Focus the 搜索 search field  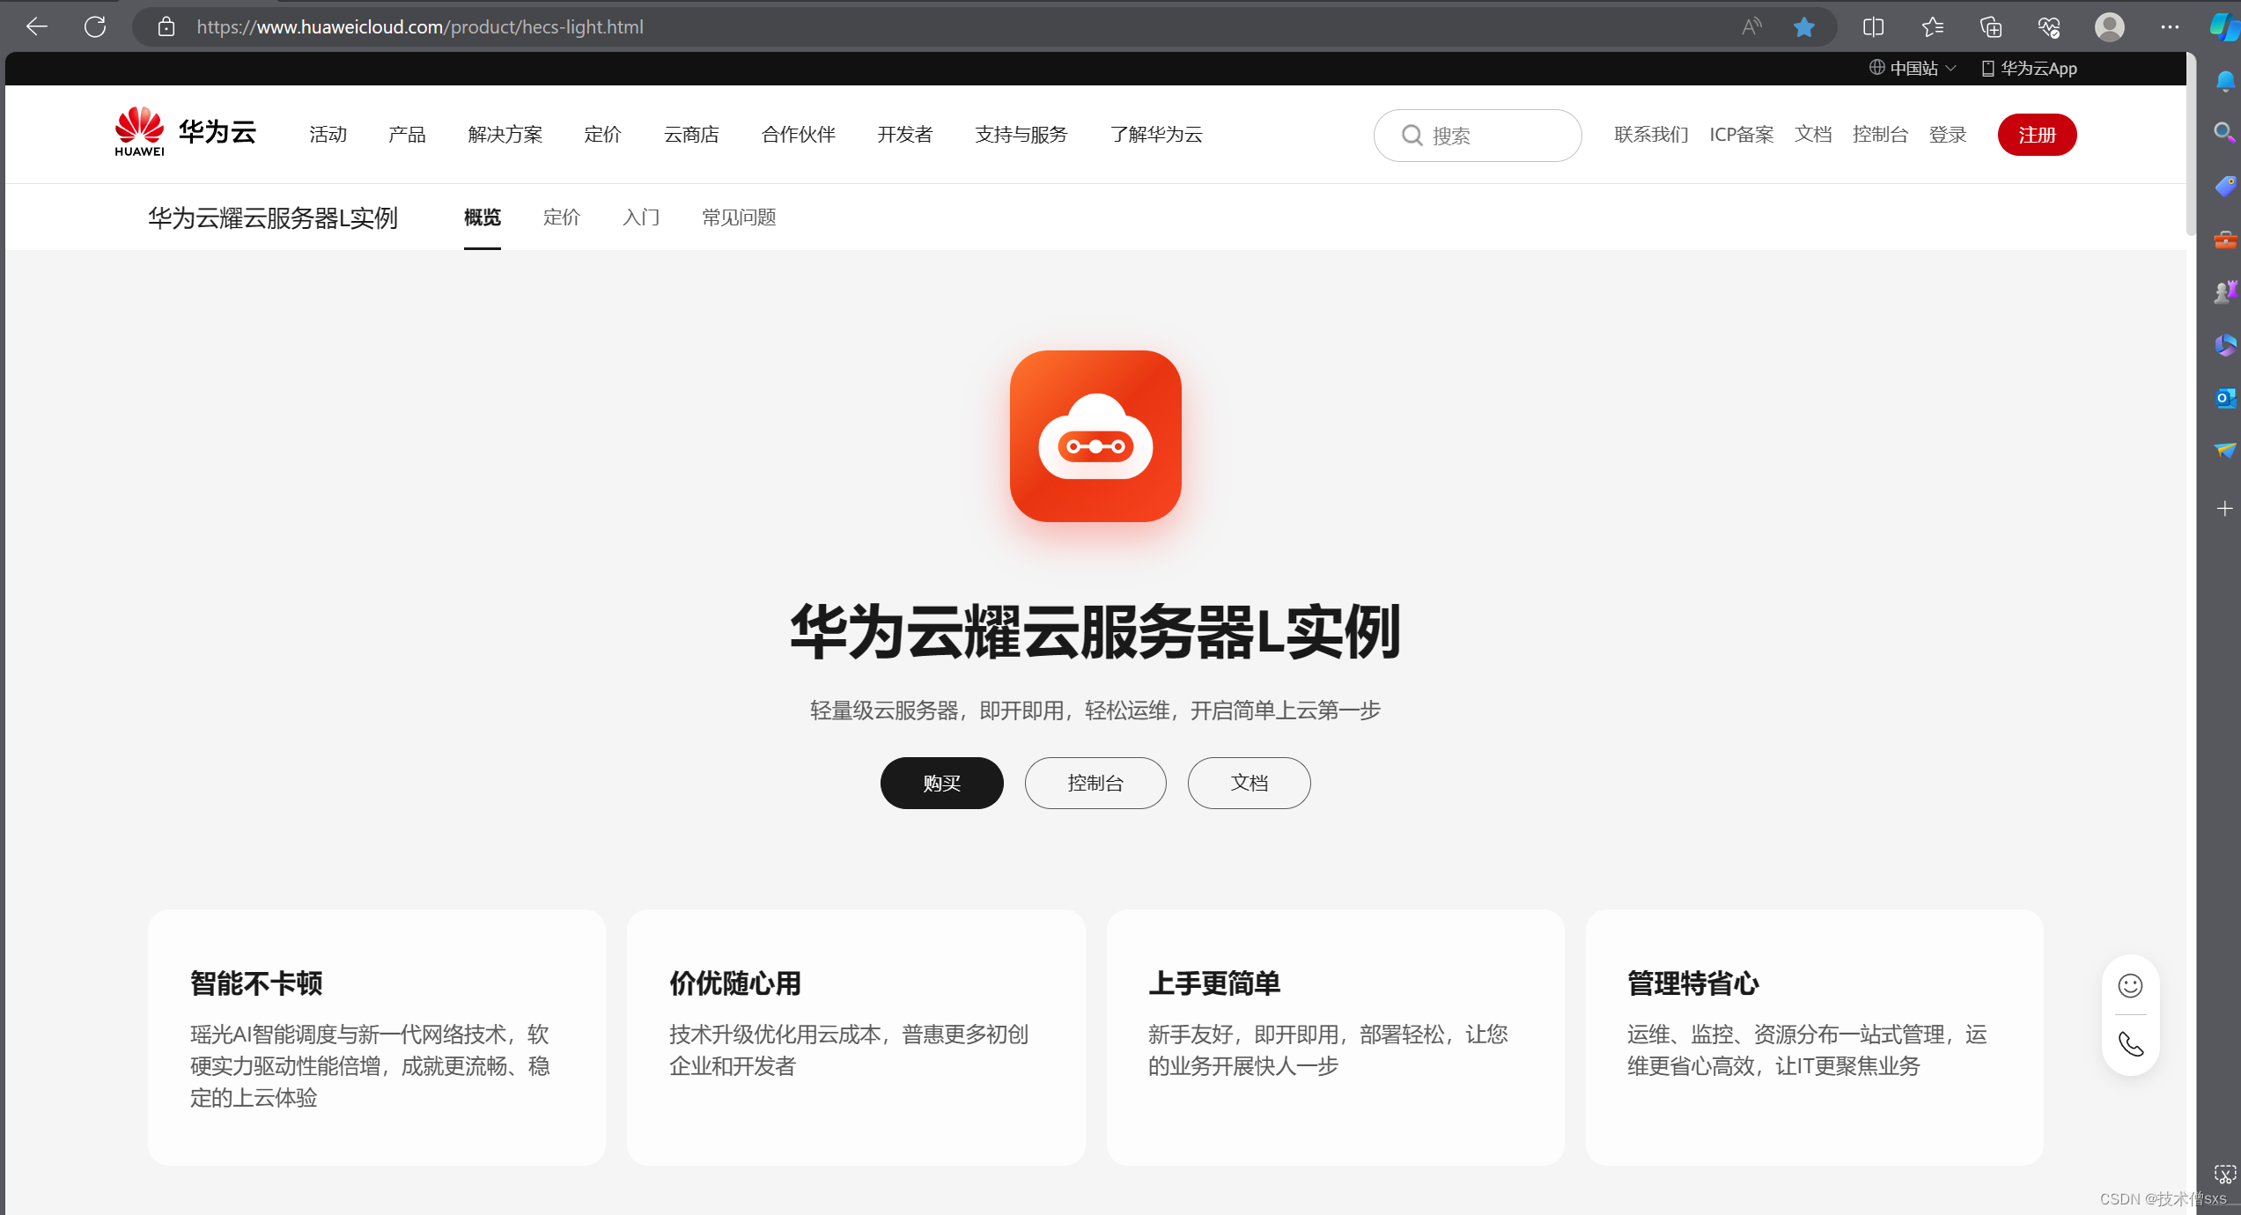(x=1478, y=135)
